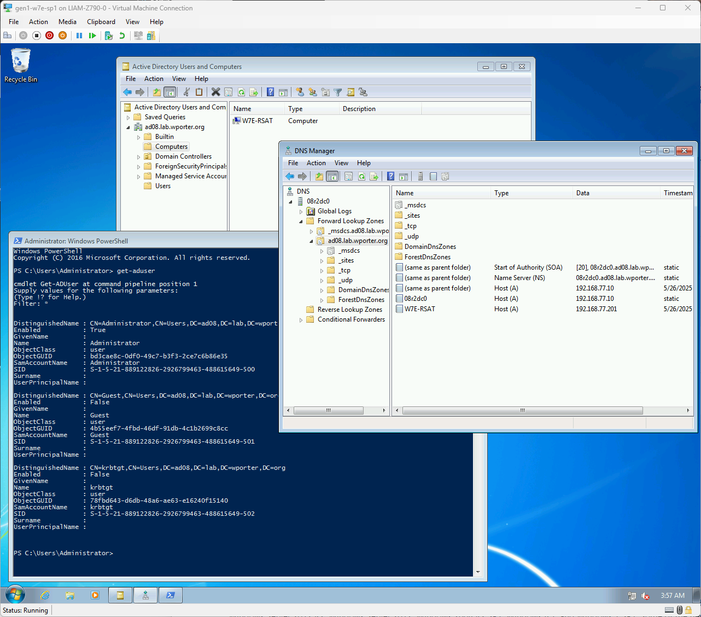
Task: Open the Media menu of VM Connection
Action: pos(67,22)
